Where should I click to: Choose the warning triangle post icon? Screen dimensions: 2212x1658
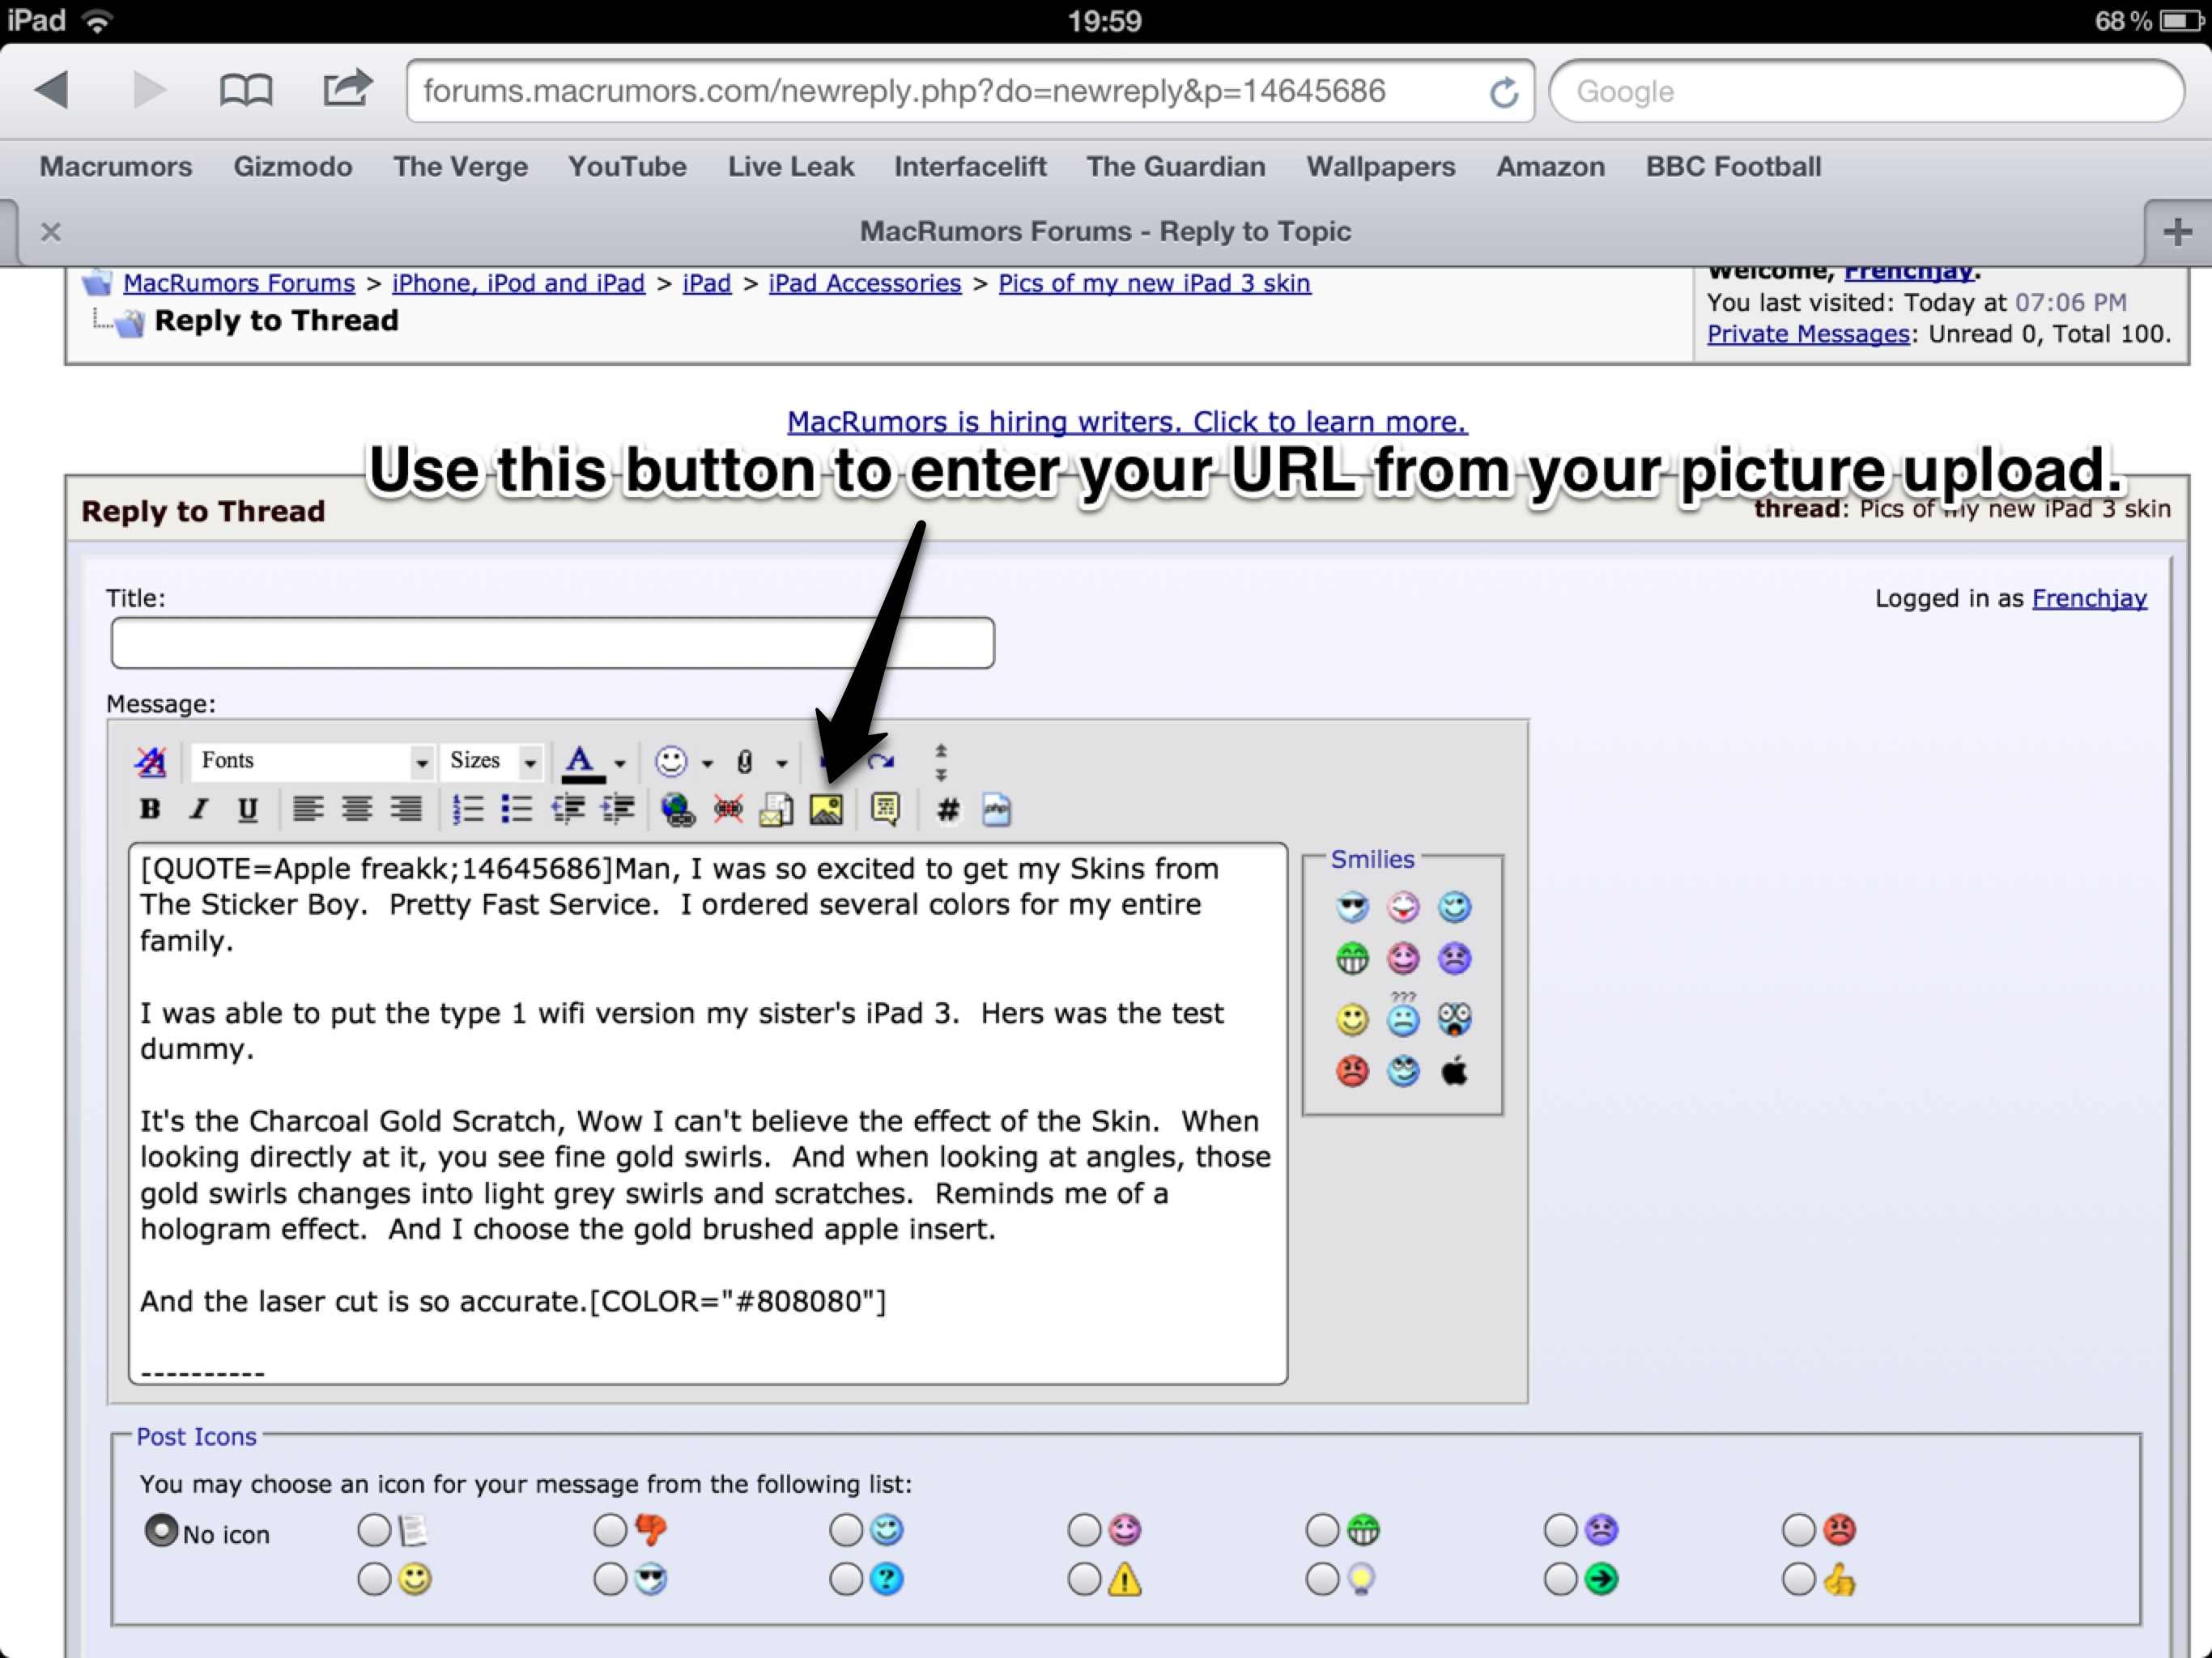pos(1084,1580)
